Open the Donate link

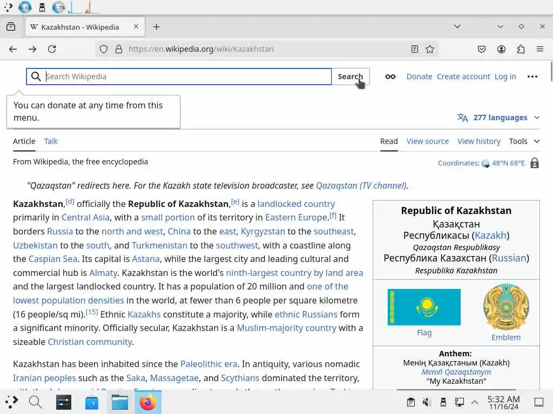(x=419, y=77)
